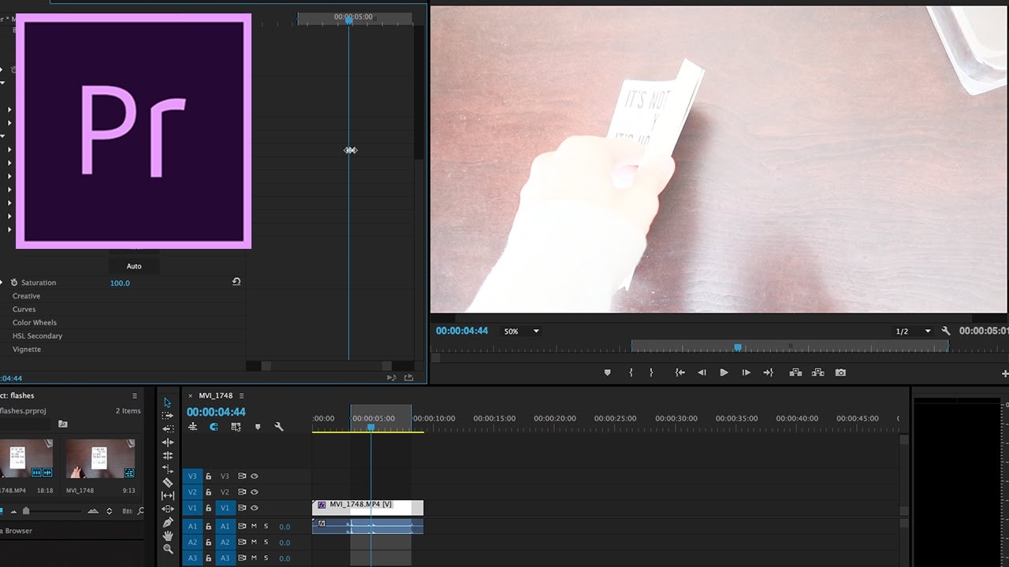Open the Project panel menu
This screenshot has width=1009, height=567.
(x=135, y=395)
